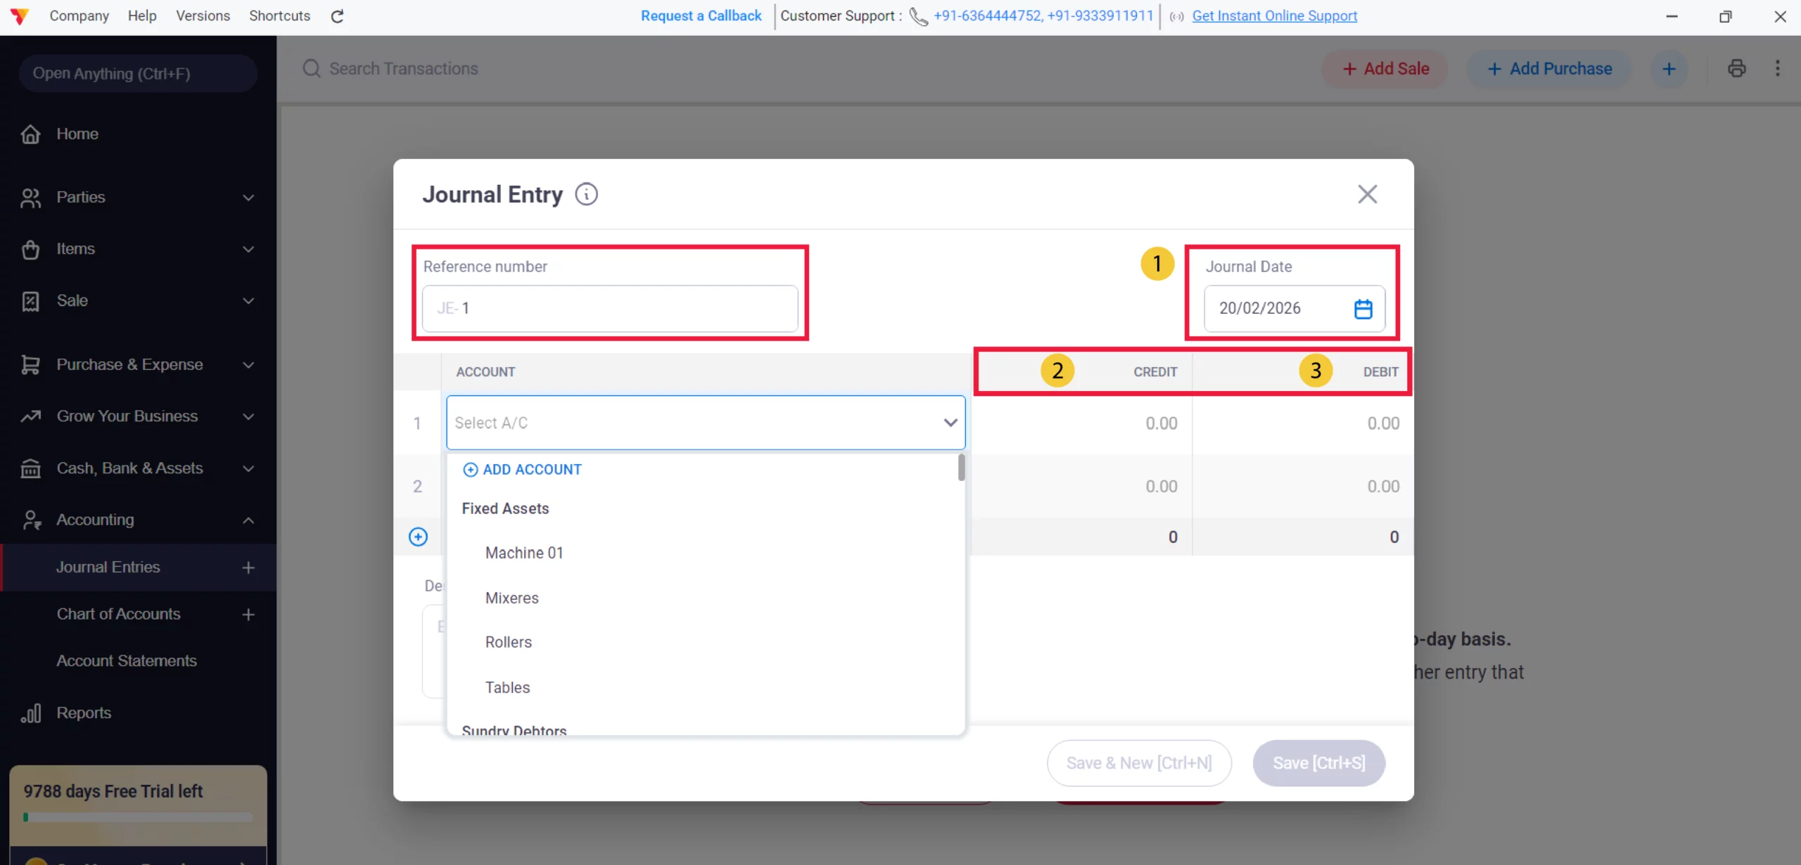Select the Parties icon
Image resolution: width=1801 pixels, height=865 pixels.
[31, 197]
